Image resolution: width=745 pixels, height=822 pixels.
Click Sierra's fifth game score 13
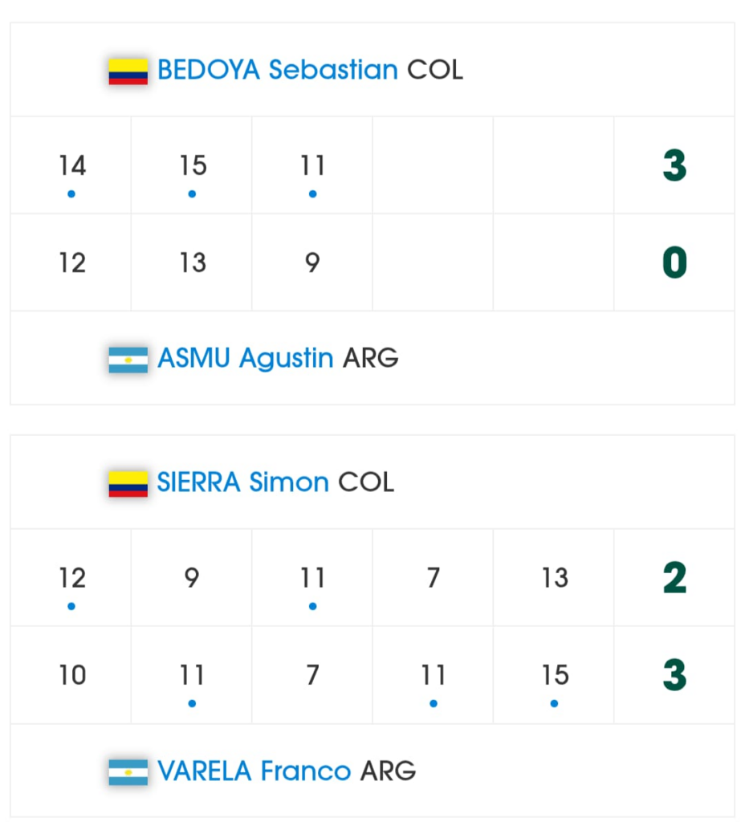(x=555, y=578)
